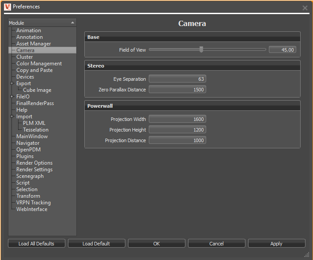This screenshot has width=313, height=260.
Task: Open Plugins preferences
Action: tap(25, 156)
